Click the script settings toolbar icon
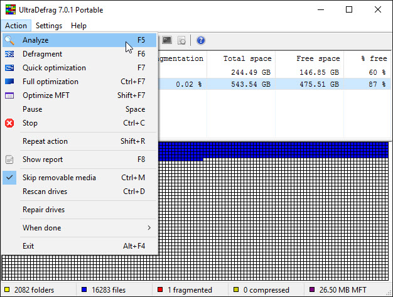 point(181,40)
